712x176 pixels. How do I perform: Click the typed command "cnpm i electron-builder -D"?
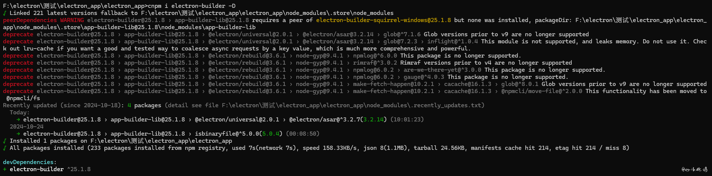click(x=191, y=6)
